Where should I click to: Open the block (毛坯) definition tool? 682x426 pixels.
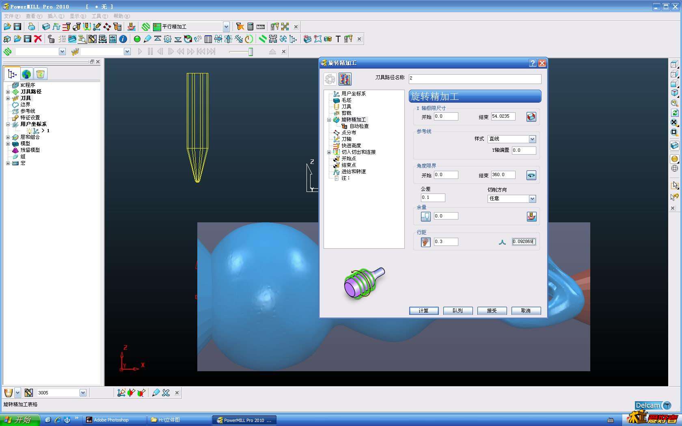point(46,27)
